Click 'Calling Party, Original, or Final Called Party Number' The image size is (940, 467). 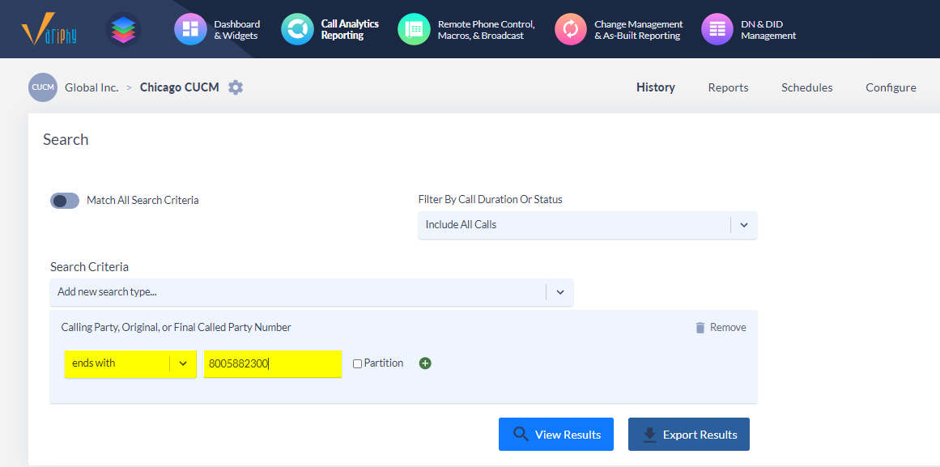pyautogui.click(x=177, y=327)
